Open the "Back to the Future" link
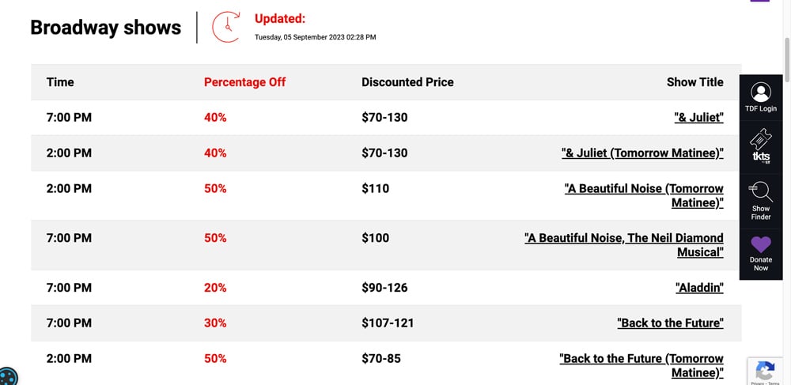Screen dimensions: 791x385 click(670, 323)
